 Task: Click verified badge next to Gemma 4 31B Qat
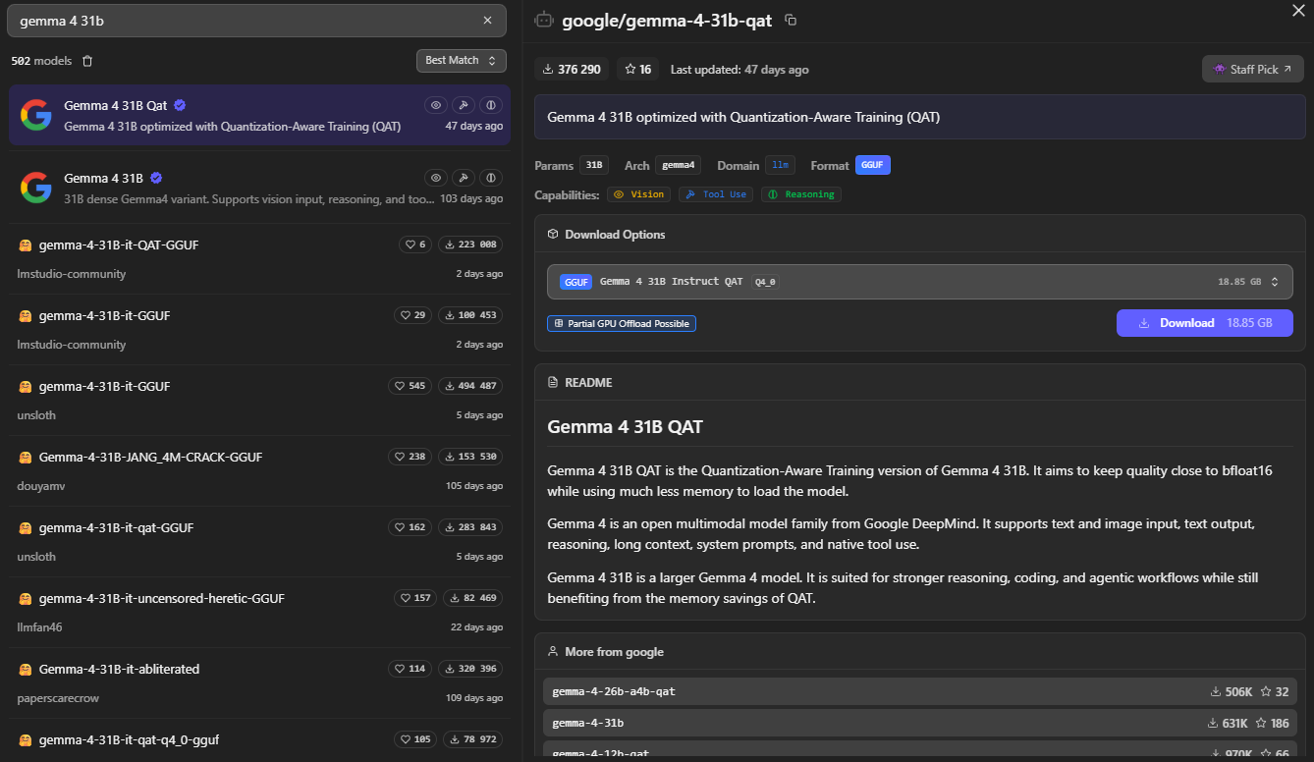(181, 105)
